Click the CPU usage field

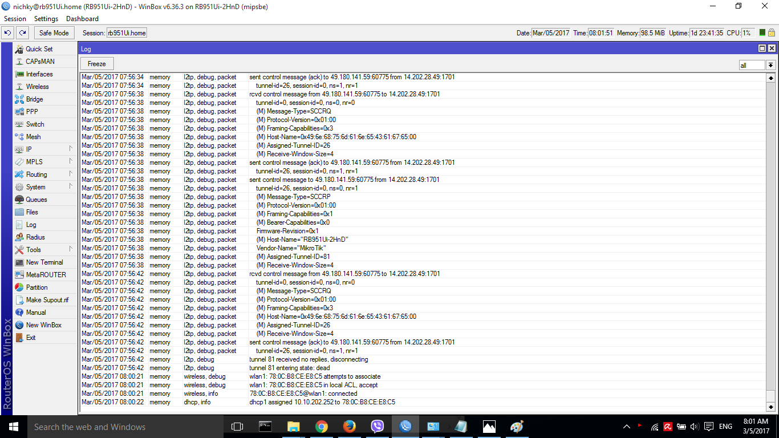pos(748,33)
